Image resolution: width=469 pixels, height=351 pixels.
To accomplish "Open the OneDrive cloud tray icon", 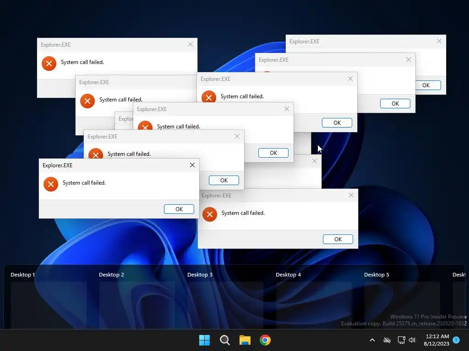I will point(387,340).
